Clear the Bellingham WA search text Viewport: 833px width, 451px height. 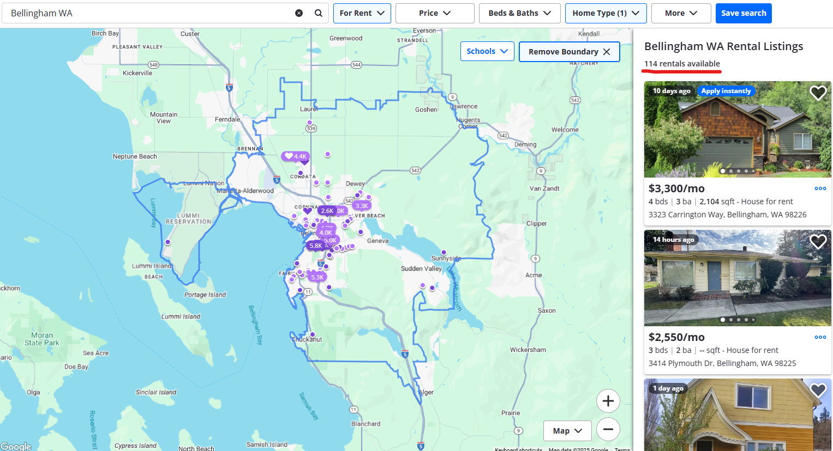click(x=299, y=13)
